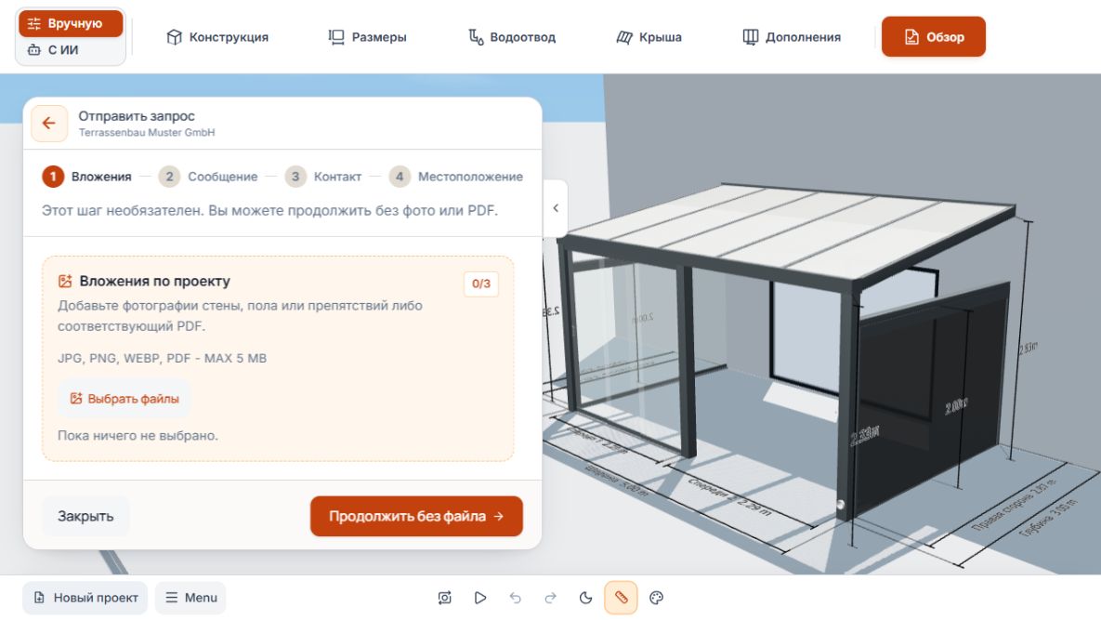This screenshot has height=620, width=1101.
Task: Click the redo arrow icon
Action: coord(550,598)
